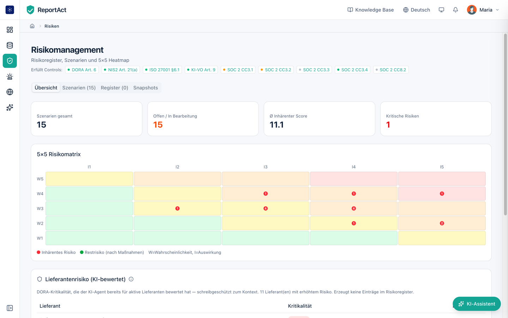
Task: Click the red matrix cell W5 I5
Action: click(442, 179)
